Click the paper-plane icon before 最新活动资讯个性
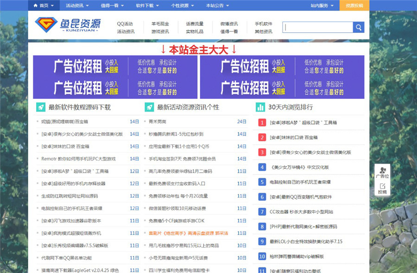 coord(150,107)
